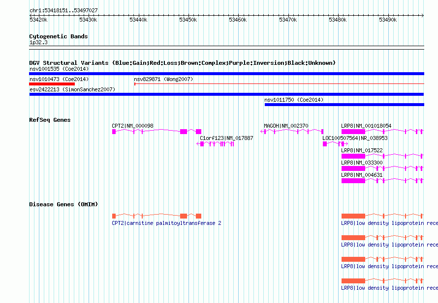Open esv2422213 (SimonSanchez2007) label
This screenshot has width=438, height=303.
[72, 89]
